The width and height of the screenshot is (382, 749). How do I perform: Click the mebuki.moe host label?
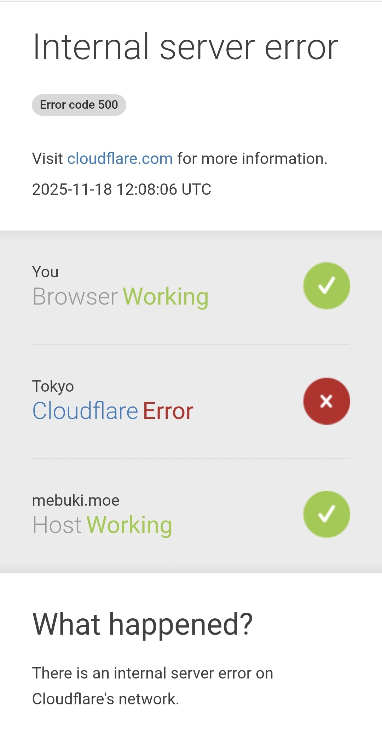point(76,500)
